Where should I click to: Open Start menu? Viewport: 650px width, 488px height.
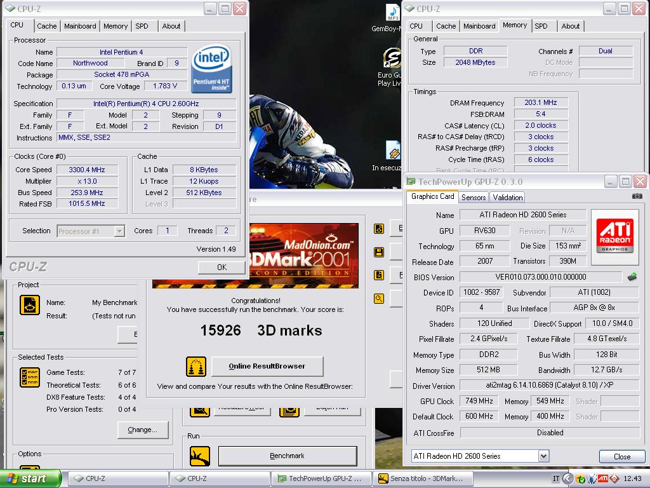tap(30, 478)
